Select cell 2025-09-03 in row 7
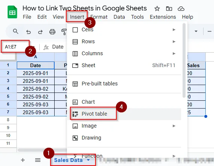 (36, 112)
